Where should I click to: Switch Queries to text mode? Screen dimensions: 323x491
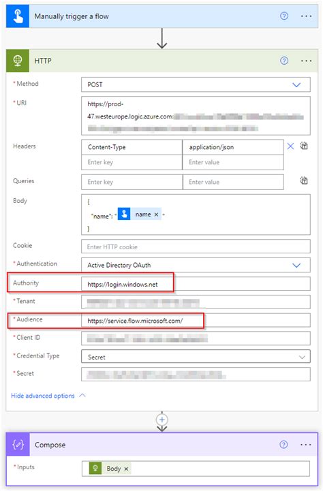(304, 180)
